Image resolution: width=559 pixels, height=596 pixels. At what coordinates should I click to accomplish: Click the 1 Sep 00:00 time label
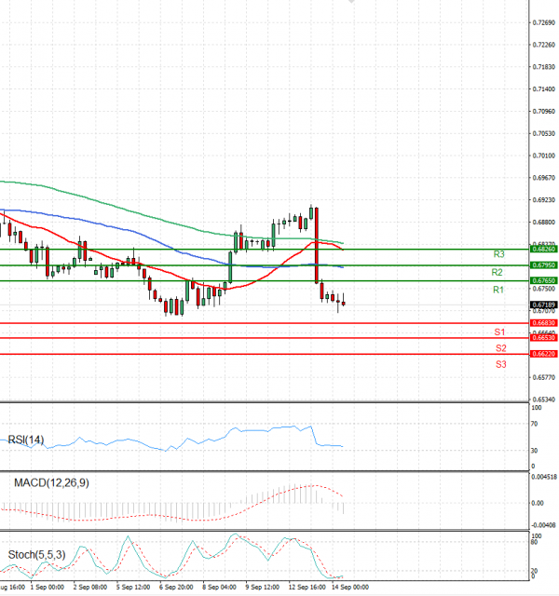pos(48,588)
